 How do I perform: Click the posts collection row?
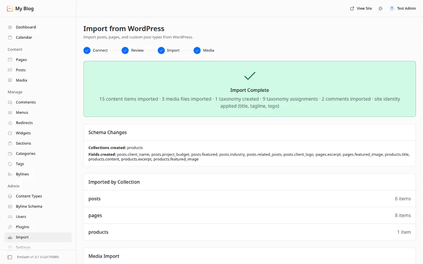tap(250, 199)
